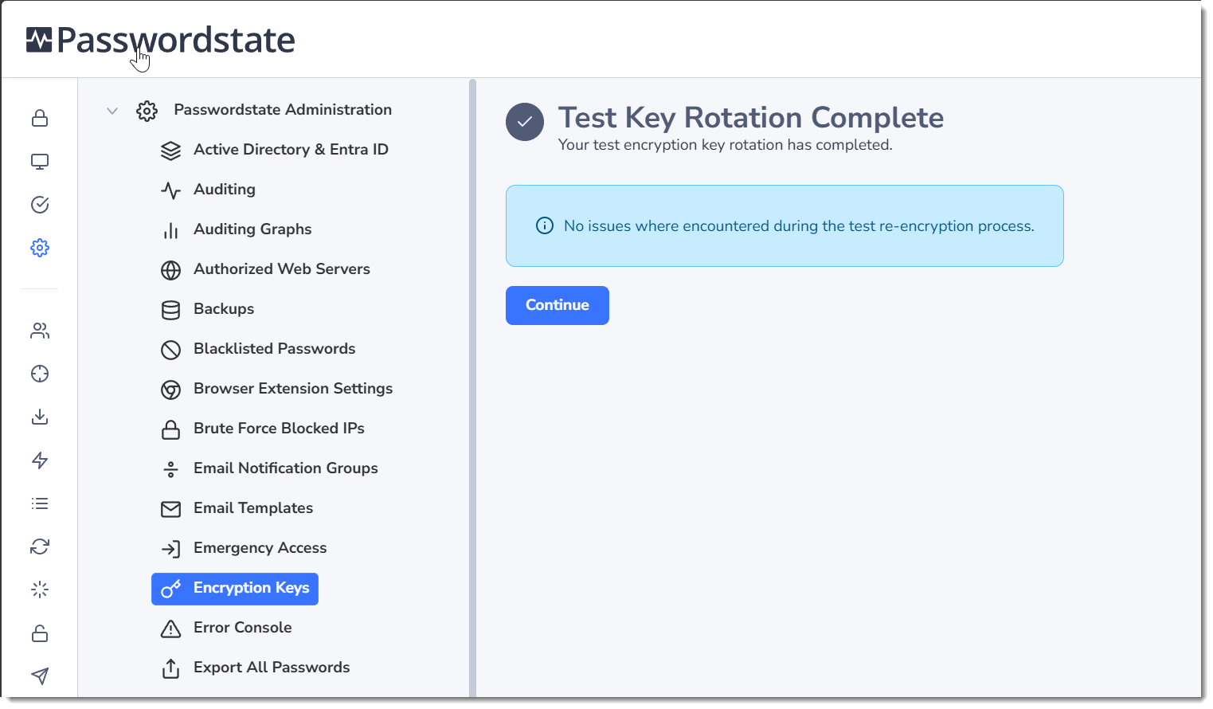Image resolution: width=1213 pixels, height=709 pixels.
Task: Select the circled checkmark rail icon
Action: click(40, 205)
